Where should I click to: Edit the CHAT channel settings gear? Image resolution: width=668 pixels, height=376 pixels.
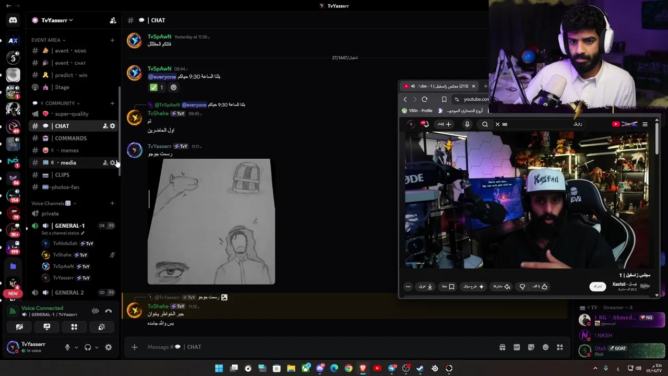click(112, 126)
